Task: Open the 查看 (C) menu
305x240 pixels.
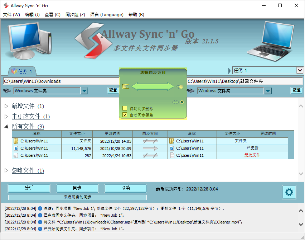Action: [53, 15]
